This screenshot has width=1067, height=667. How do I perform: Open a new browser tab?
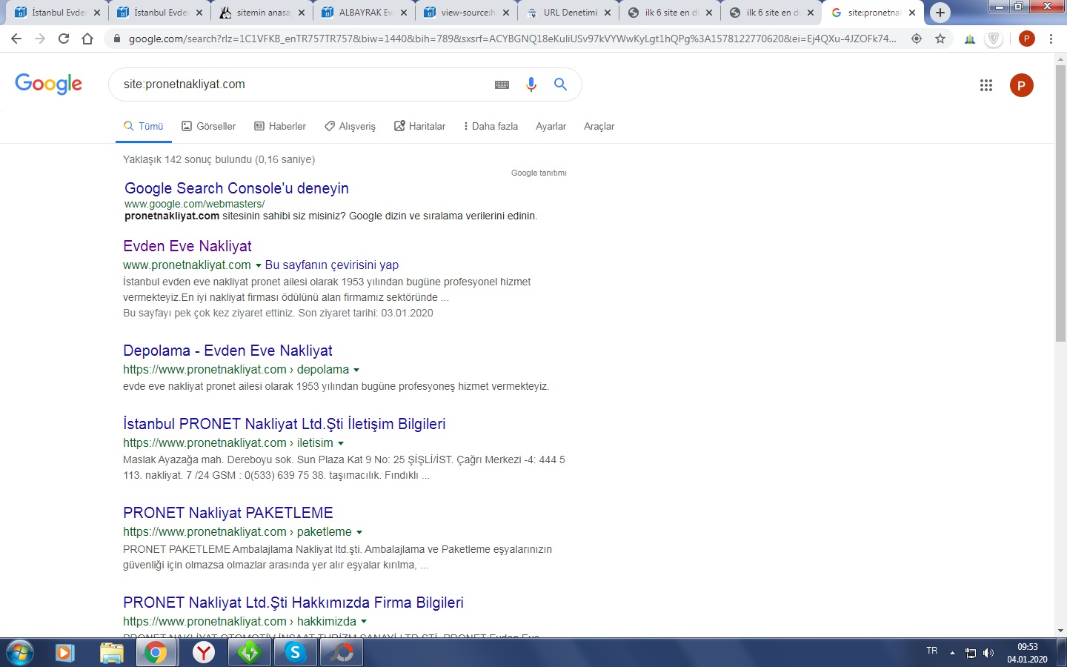[x=940, y=13]
